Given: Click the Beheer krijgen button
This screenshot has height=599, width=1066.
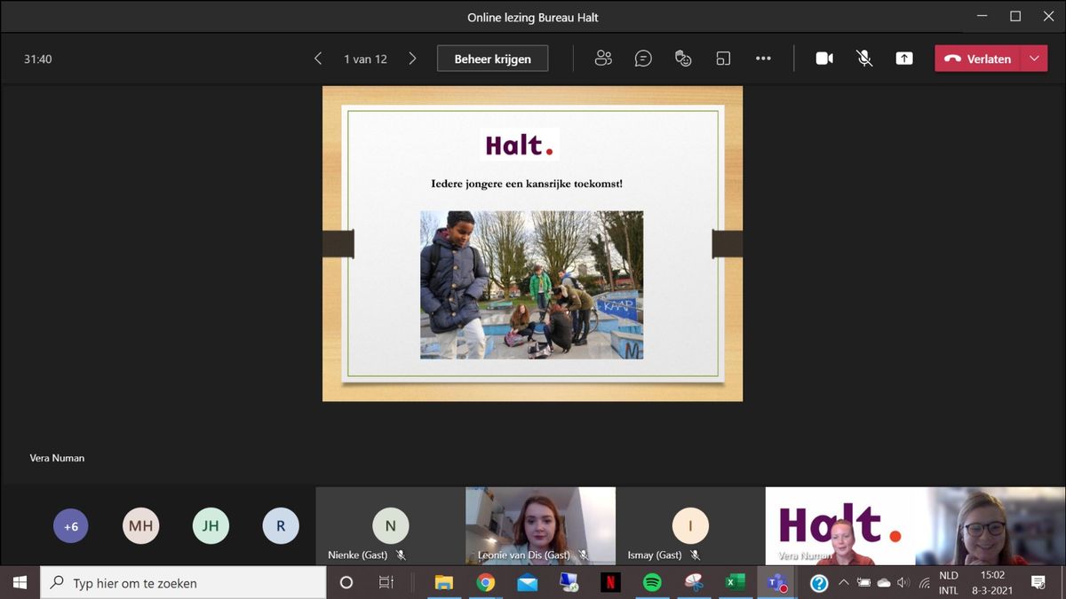Looking at the screenshot, I should (x=492, y=59).
